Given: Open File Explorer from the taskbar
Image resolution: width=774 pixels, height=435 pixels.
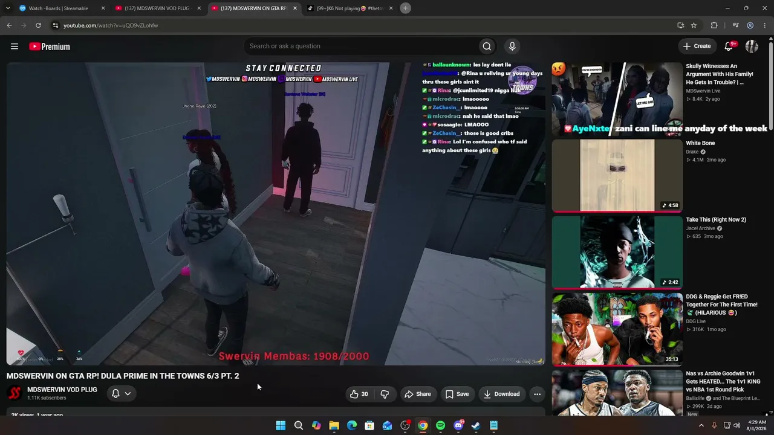Looking at the screenshot, I should tap(334, 426).
